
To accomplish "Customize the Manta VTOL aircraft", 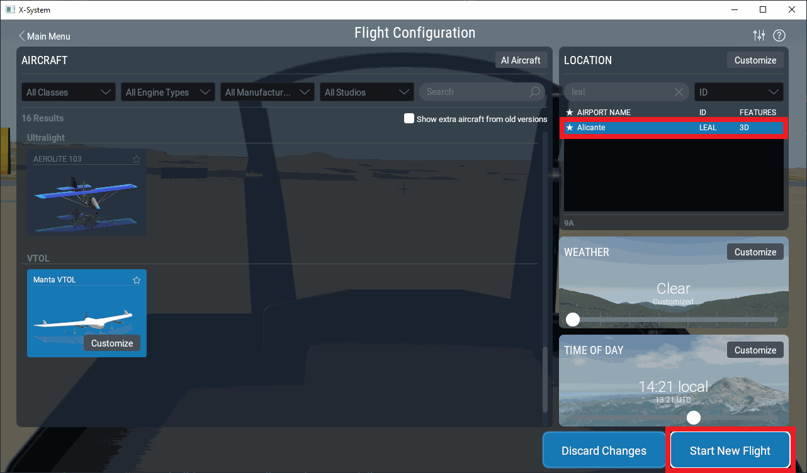I will (112, 343).
